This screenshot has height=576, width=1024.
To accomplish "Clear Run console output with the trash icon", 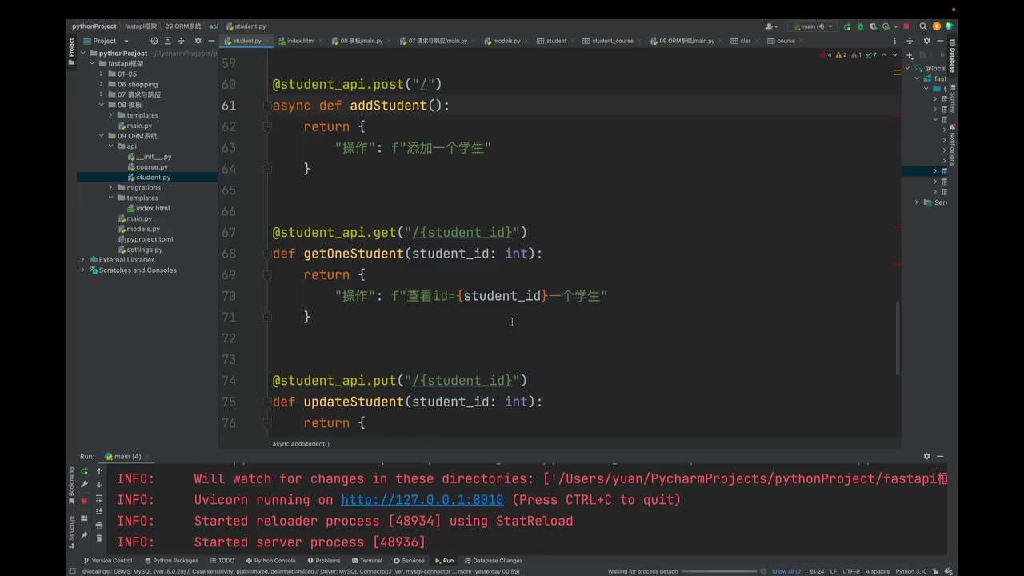I will click(99, 538).
